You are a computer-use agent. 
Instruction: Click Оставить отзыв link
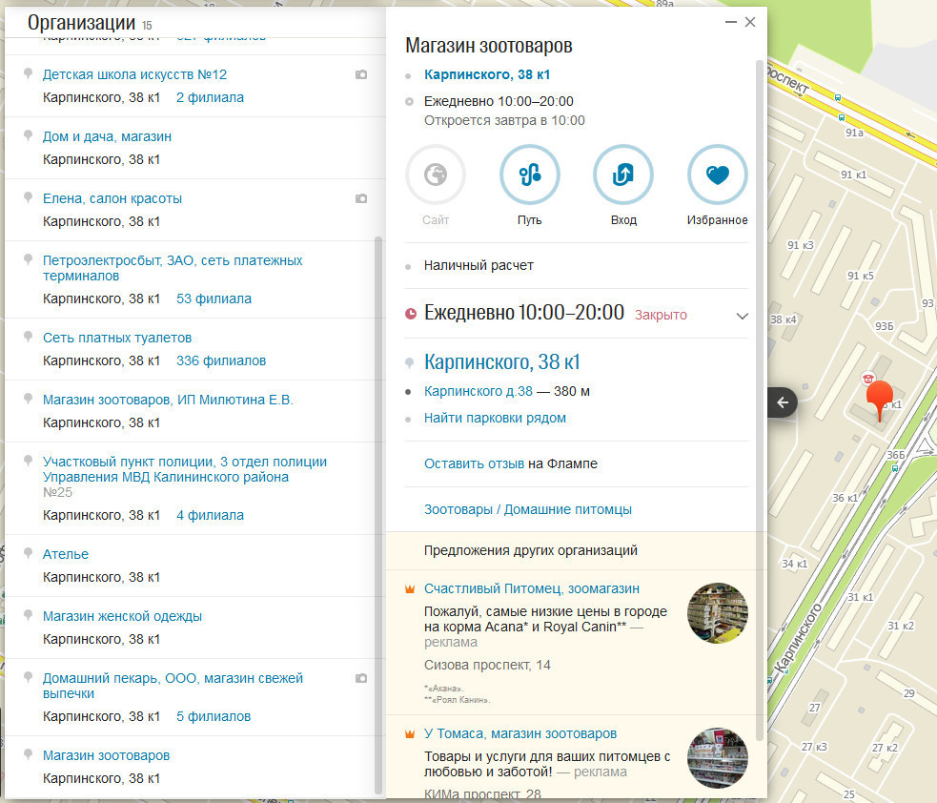(474, 463)
